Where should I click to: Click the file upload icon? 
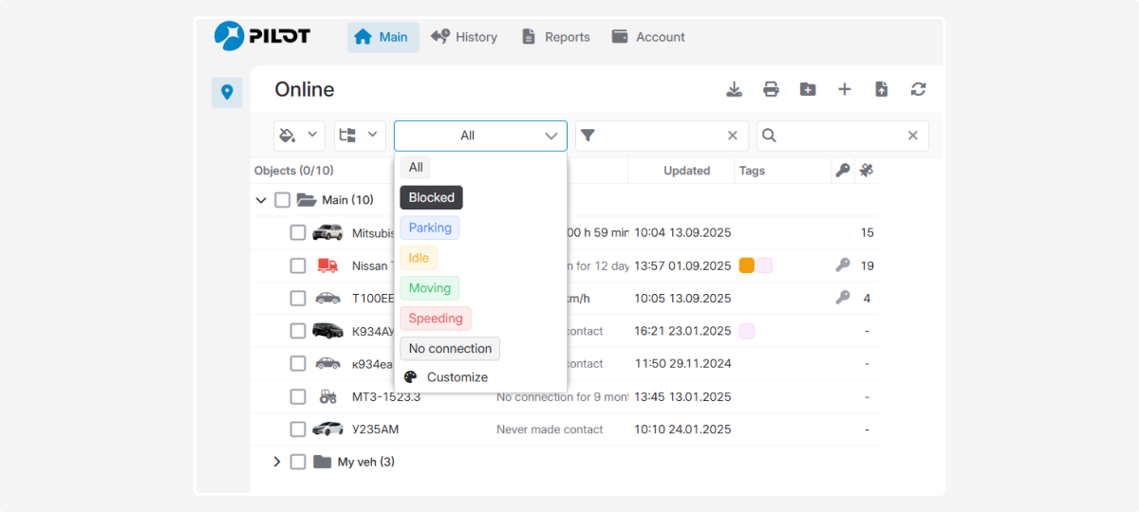[x=882, y=89]
